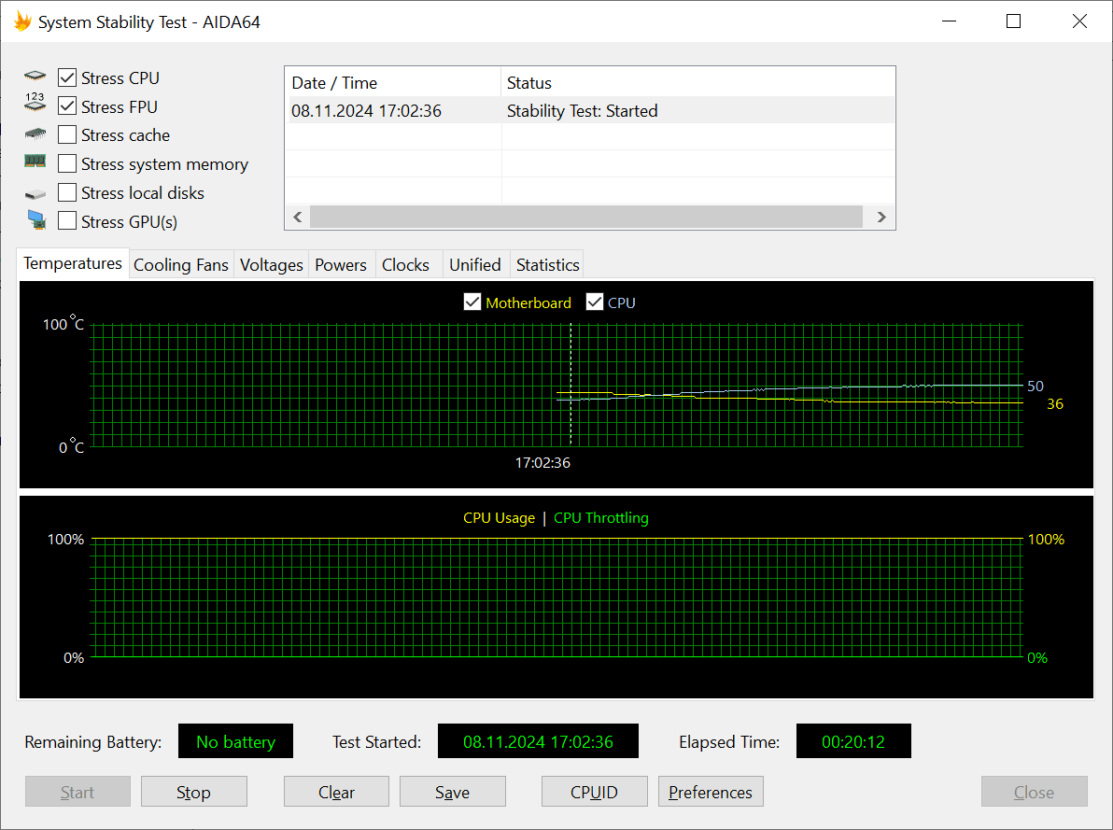The image size is (1113, 830).
Task: Click the CPU temperature value 50
Action: 1036,387
